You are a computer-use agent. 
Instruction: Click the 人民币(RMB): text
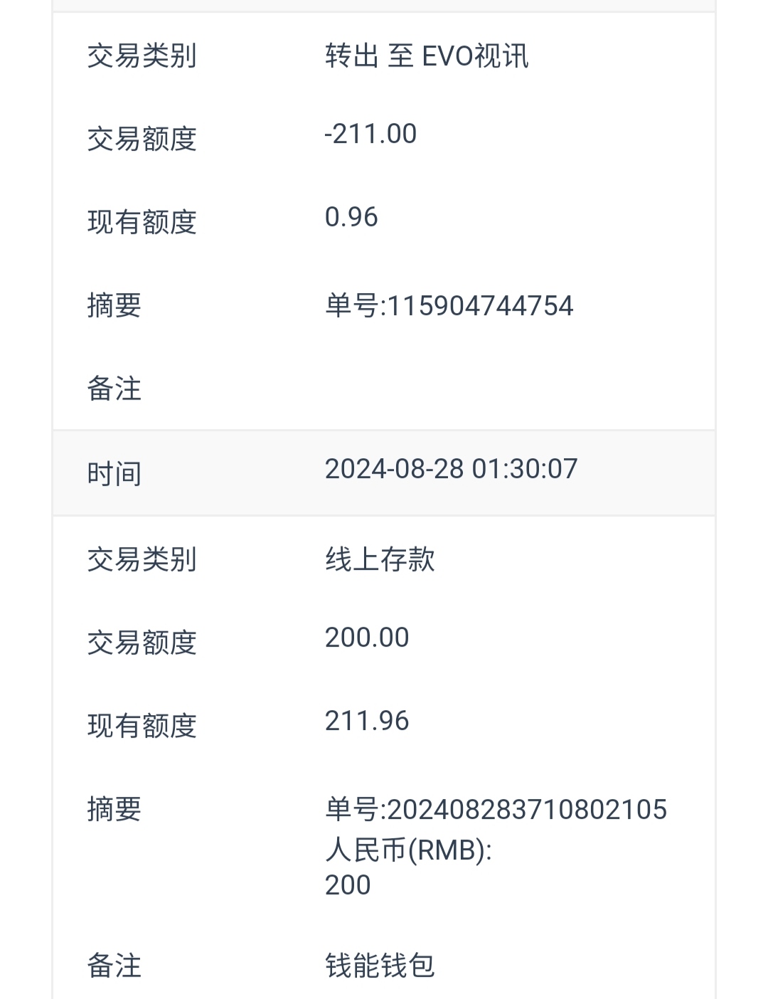coord(408,850)
